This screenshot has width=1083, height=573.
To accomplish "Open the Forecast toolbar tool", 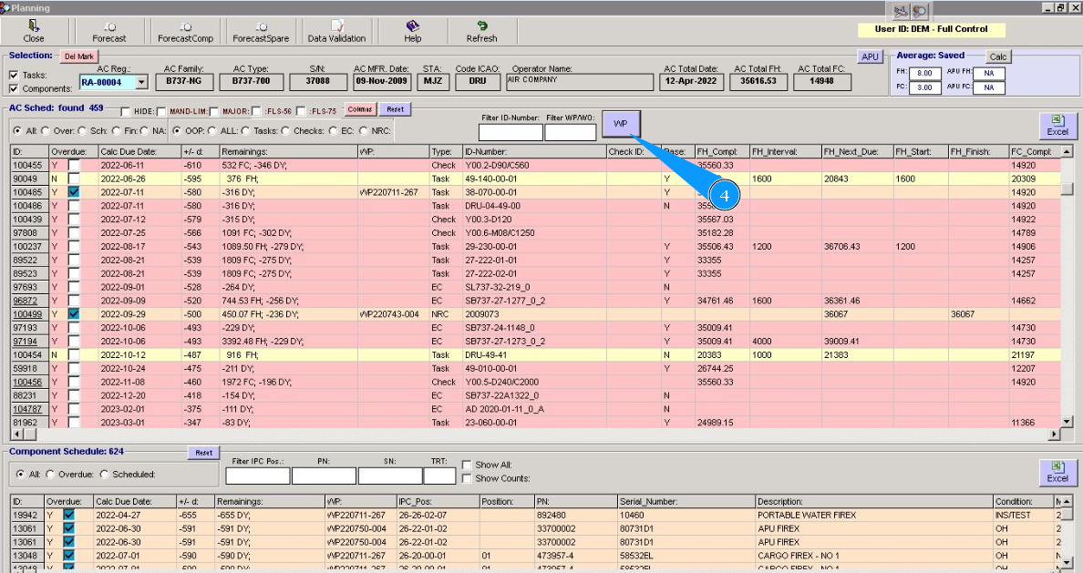I will click(x=109, y=33).
